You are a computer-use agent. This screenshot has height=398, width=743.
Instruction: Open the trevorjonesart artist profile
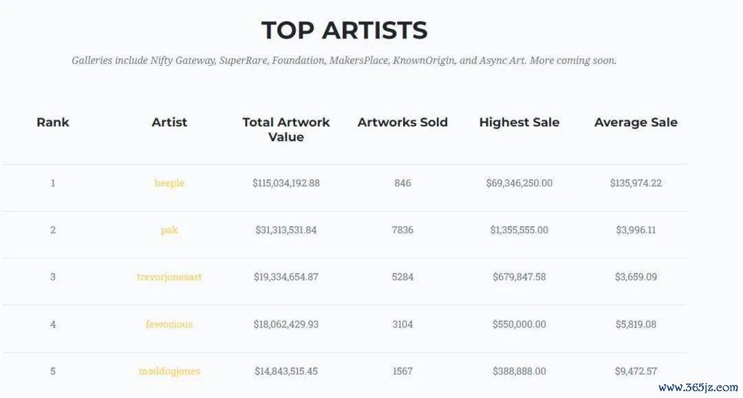[x=169, y=277]
